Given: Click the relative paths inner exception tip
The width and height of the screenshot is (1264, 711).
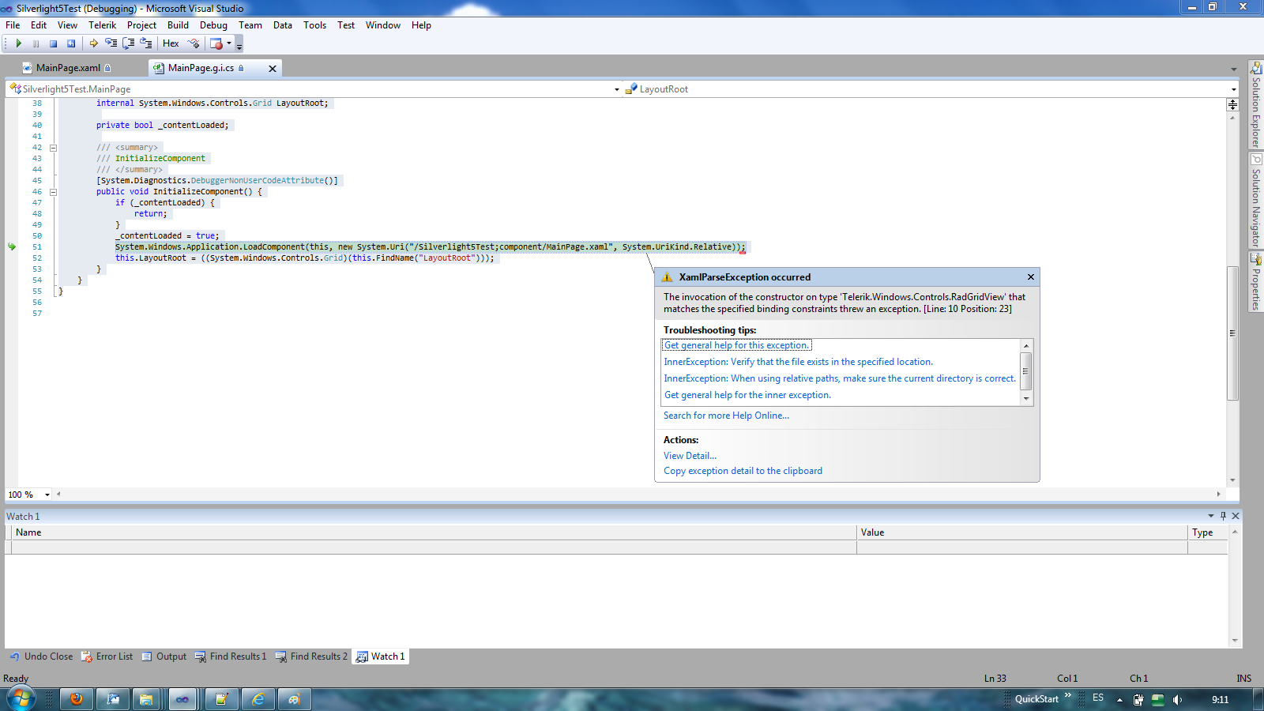Looking at the screenshot, I should click(840, 378).
